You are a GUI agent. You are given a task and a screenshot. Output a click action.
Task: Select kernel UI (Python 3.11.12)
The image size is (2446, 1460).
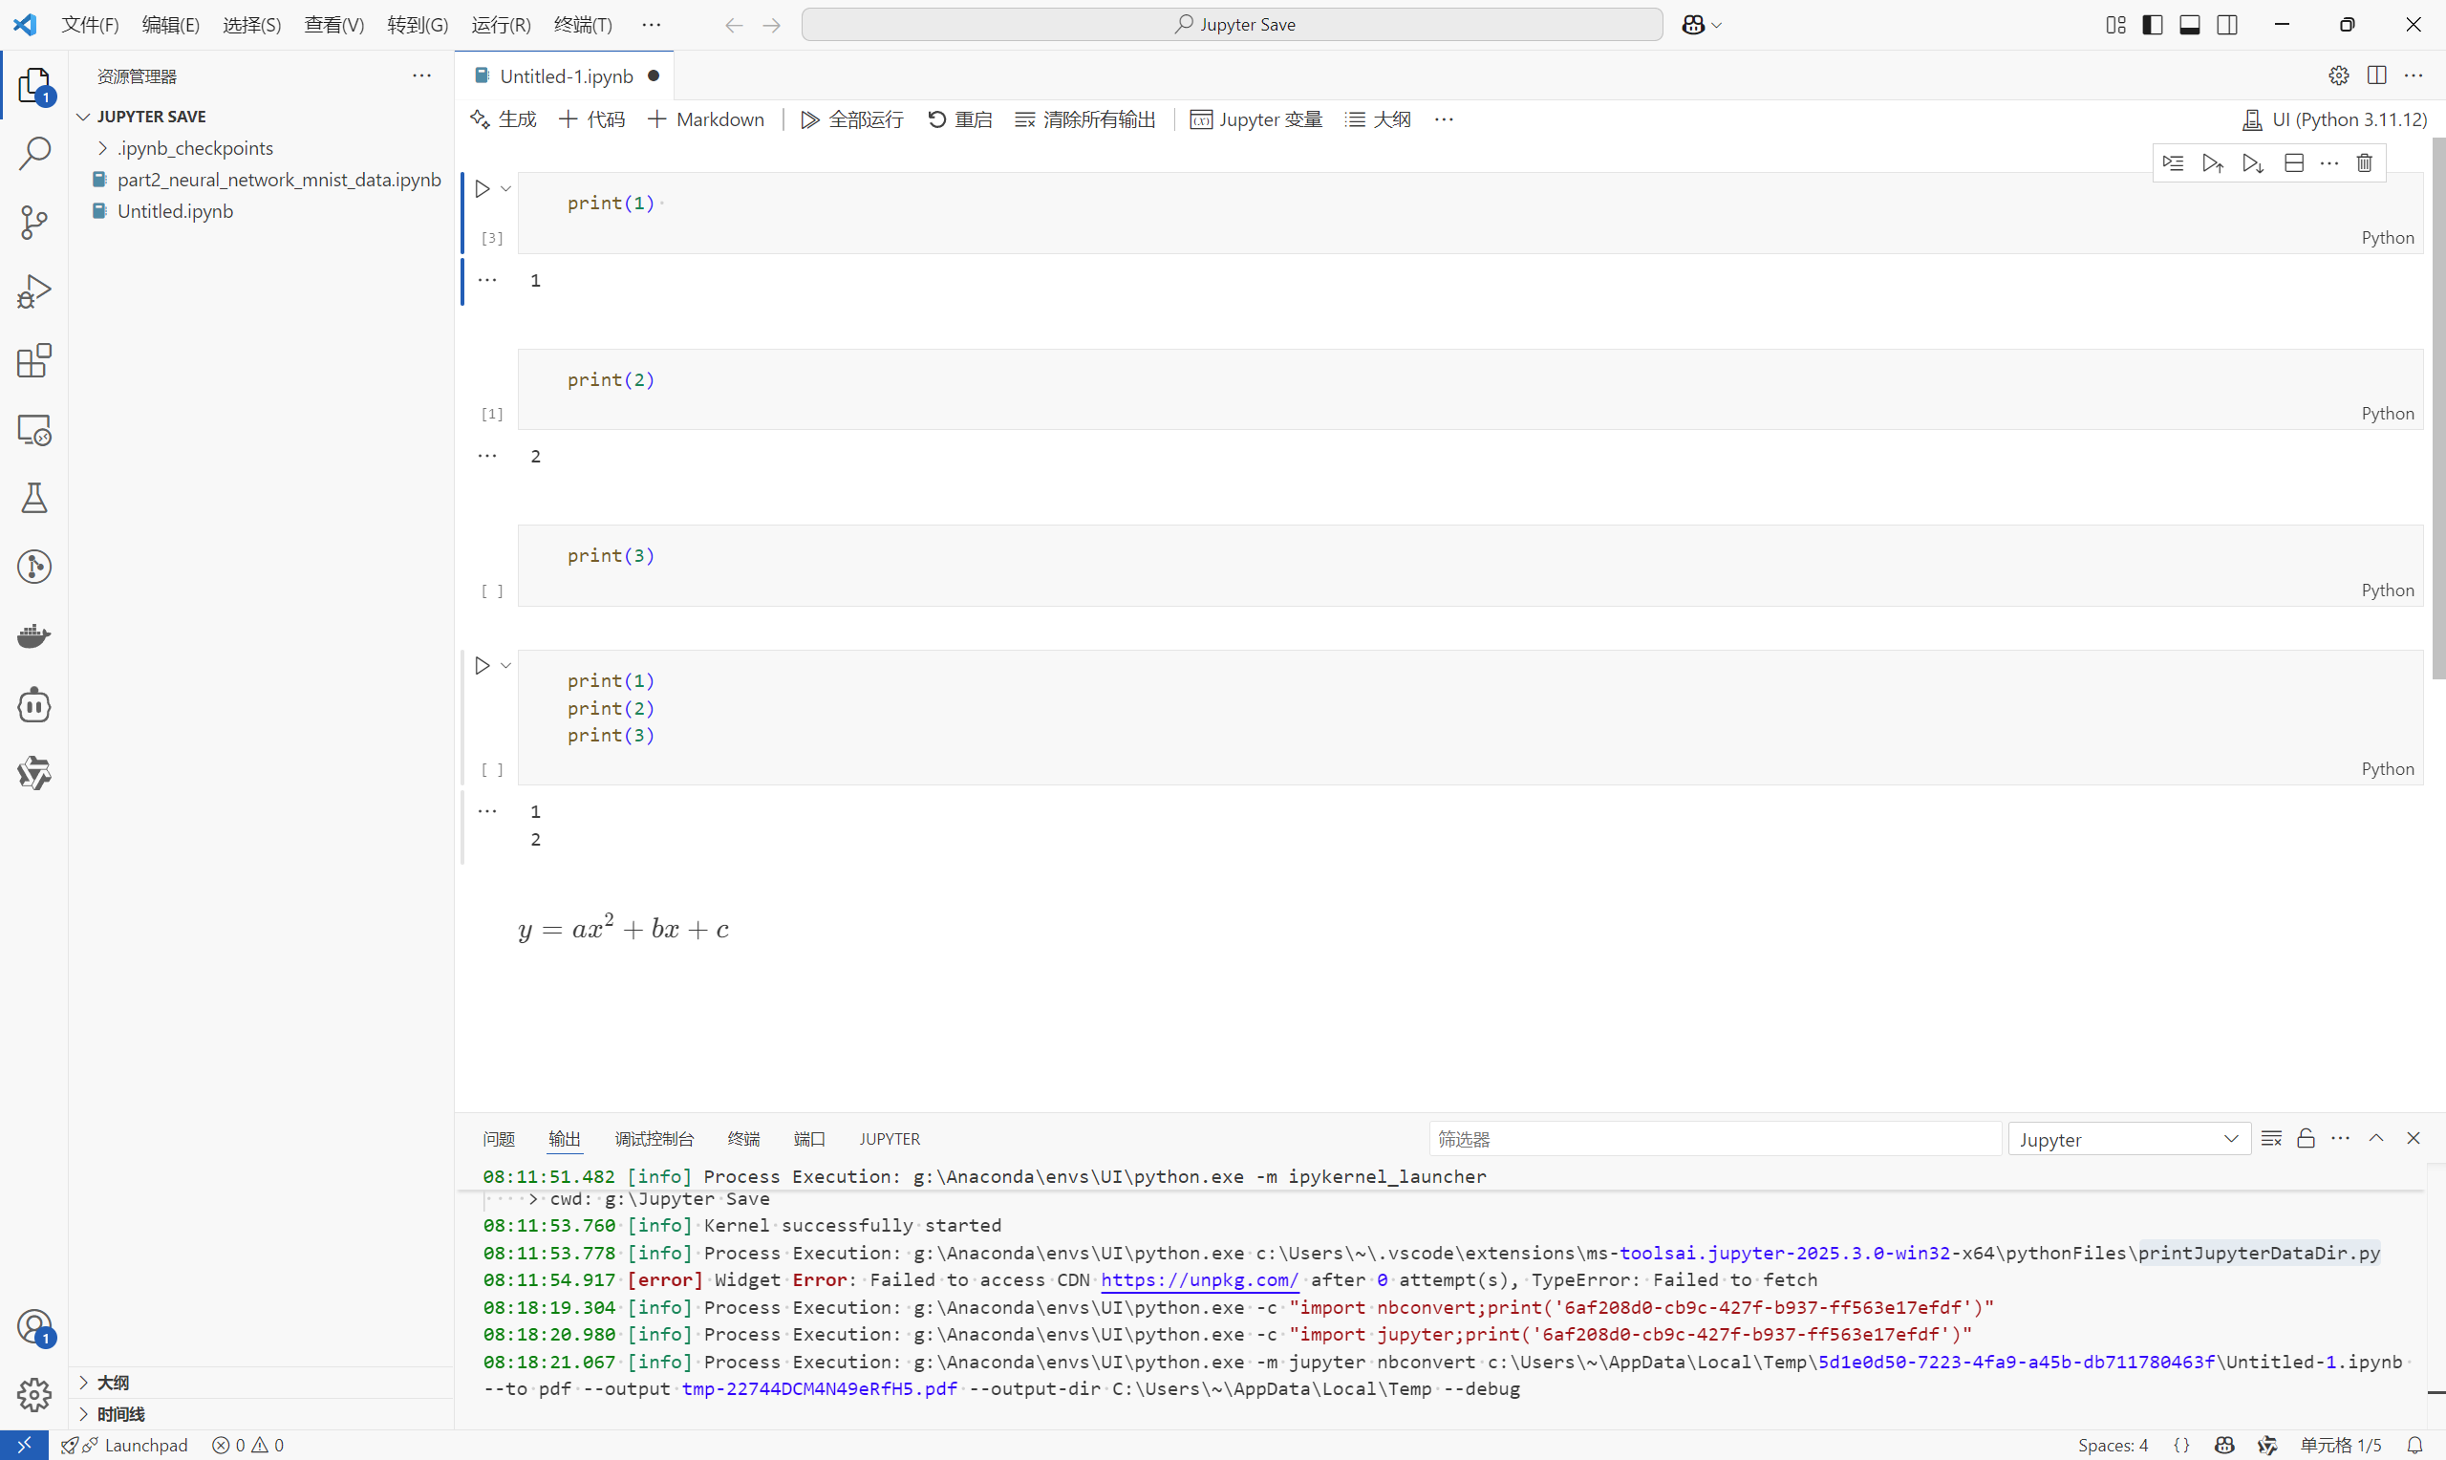[x=2335, y=120]
